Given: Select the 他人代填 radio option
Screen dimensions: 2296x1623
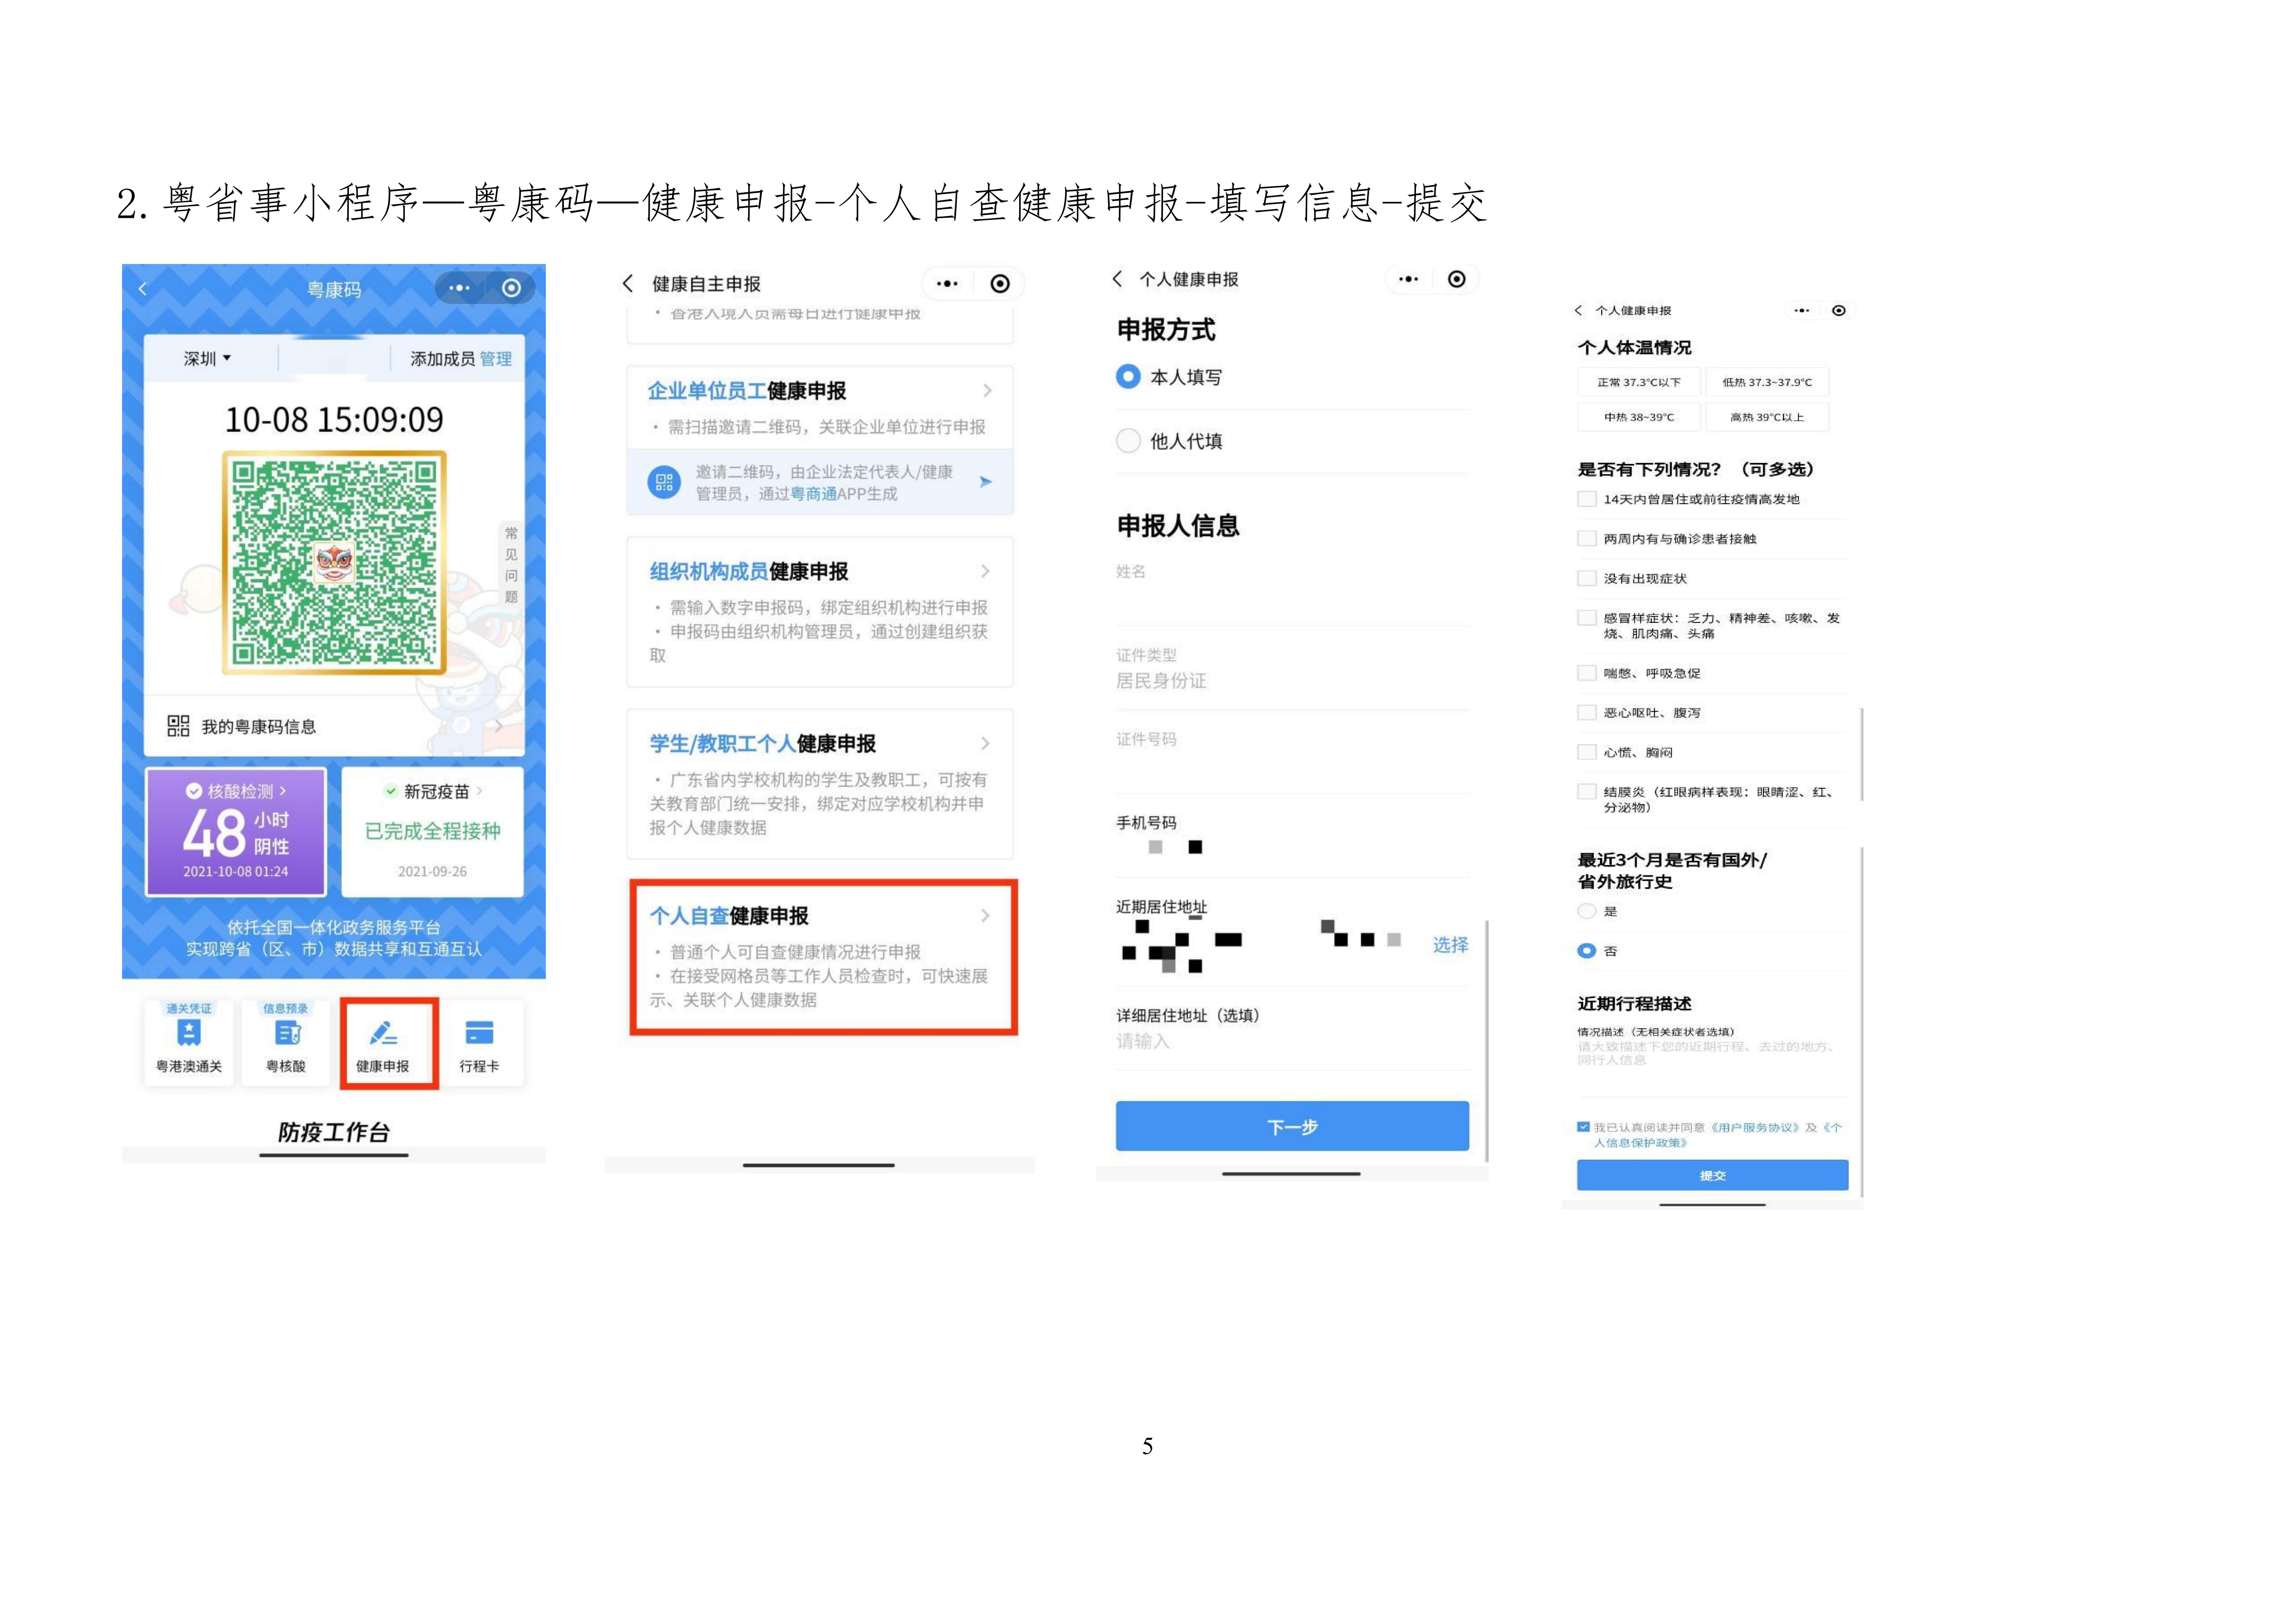Looking at the screenshot, I should 1129,440.
